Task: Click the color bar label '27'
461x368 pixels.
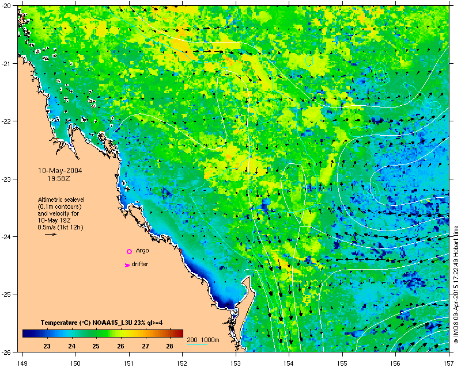Action: pyautogui.click(x=145, y=346)
